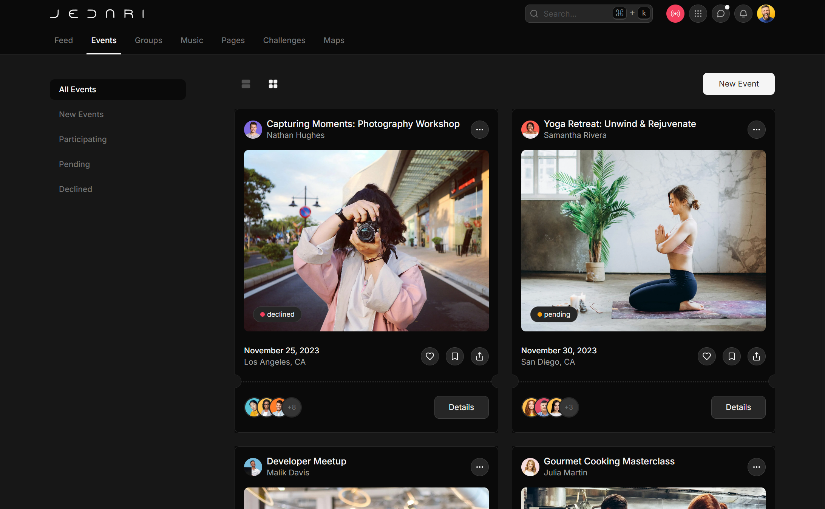Screen dimensions: 825x509
Task: Click organizer name Samantha Rivera
Action: pyautogui.click(x=575, y=135)
